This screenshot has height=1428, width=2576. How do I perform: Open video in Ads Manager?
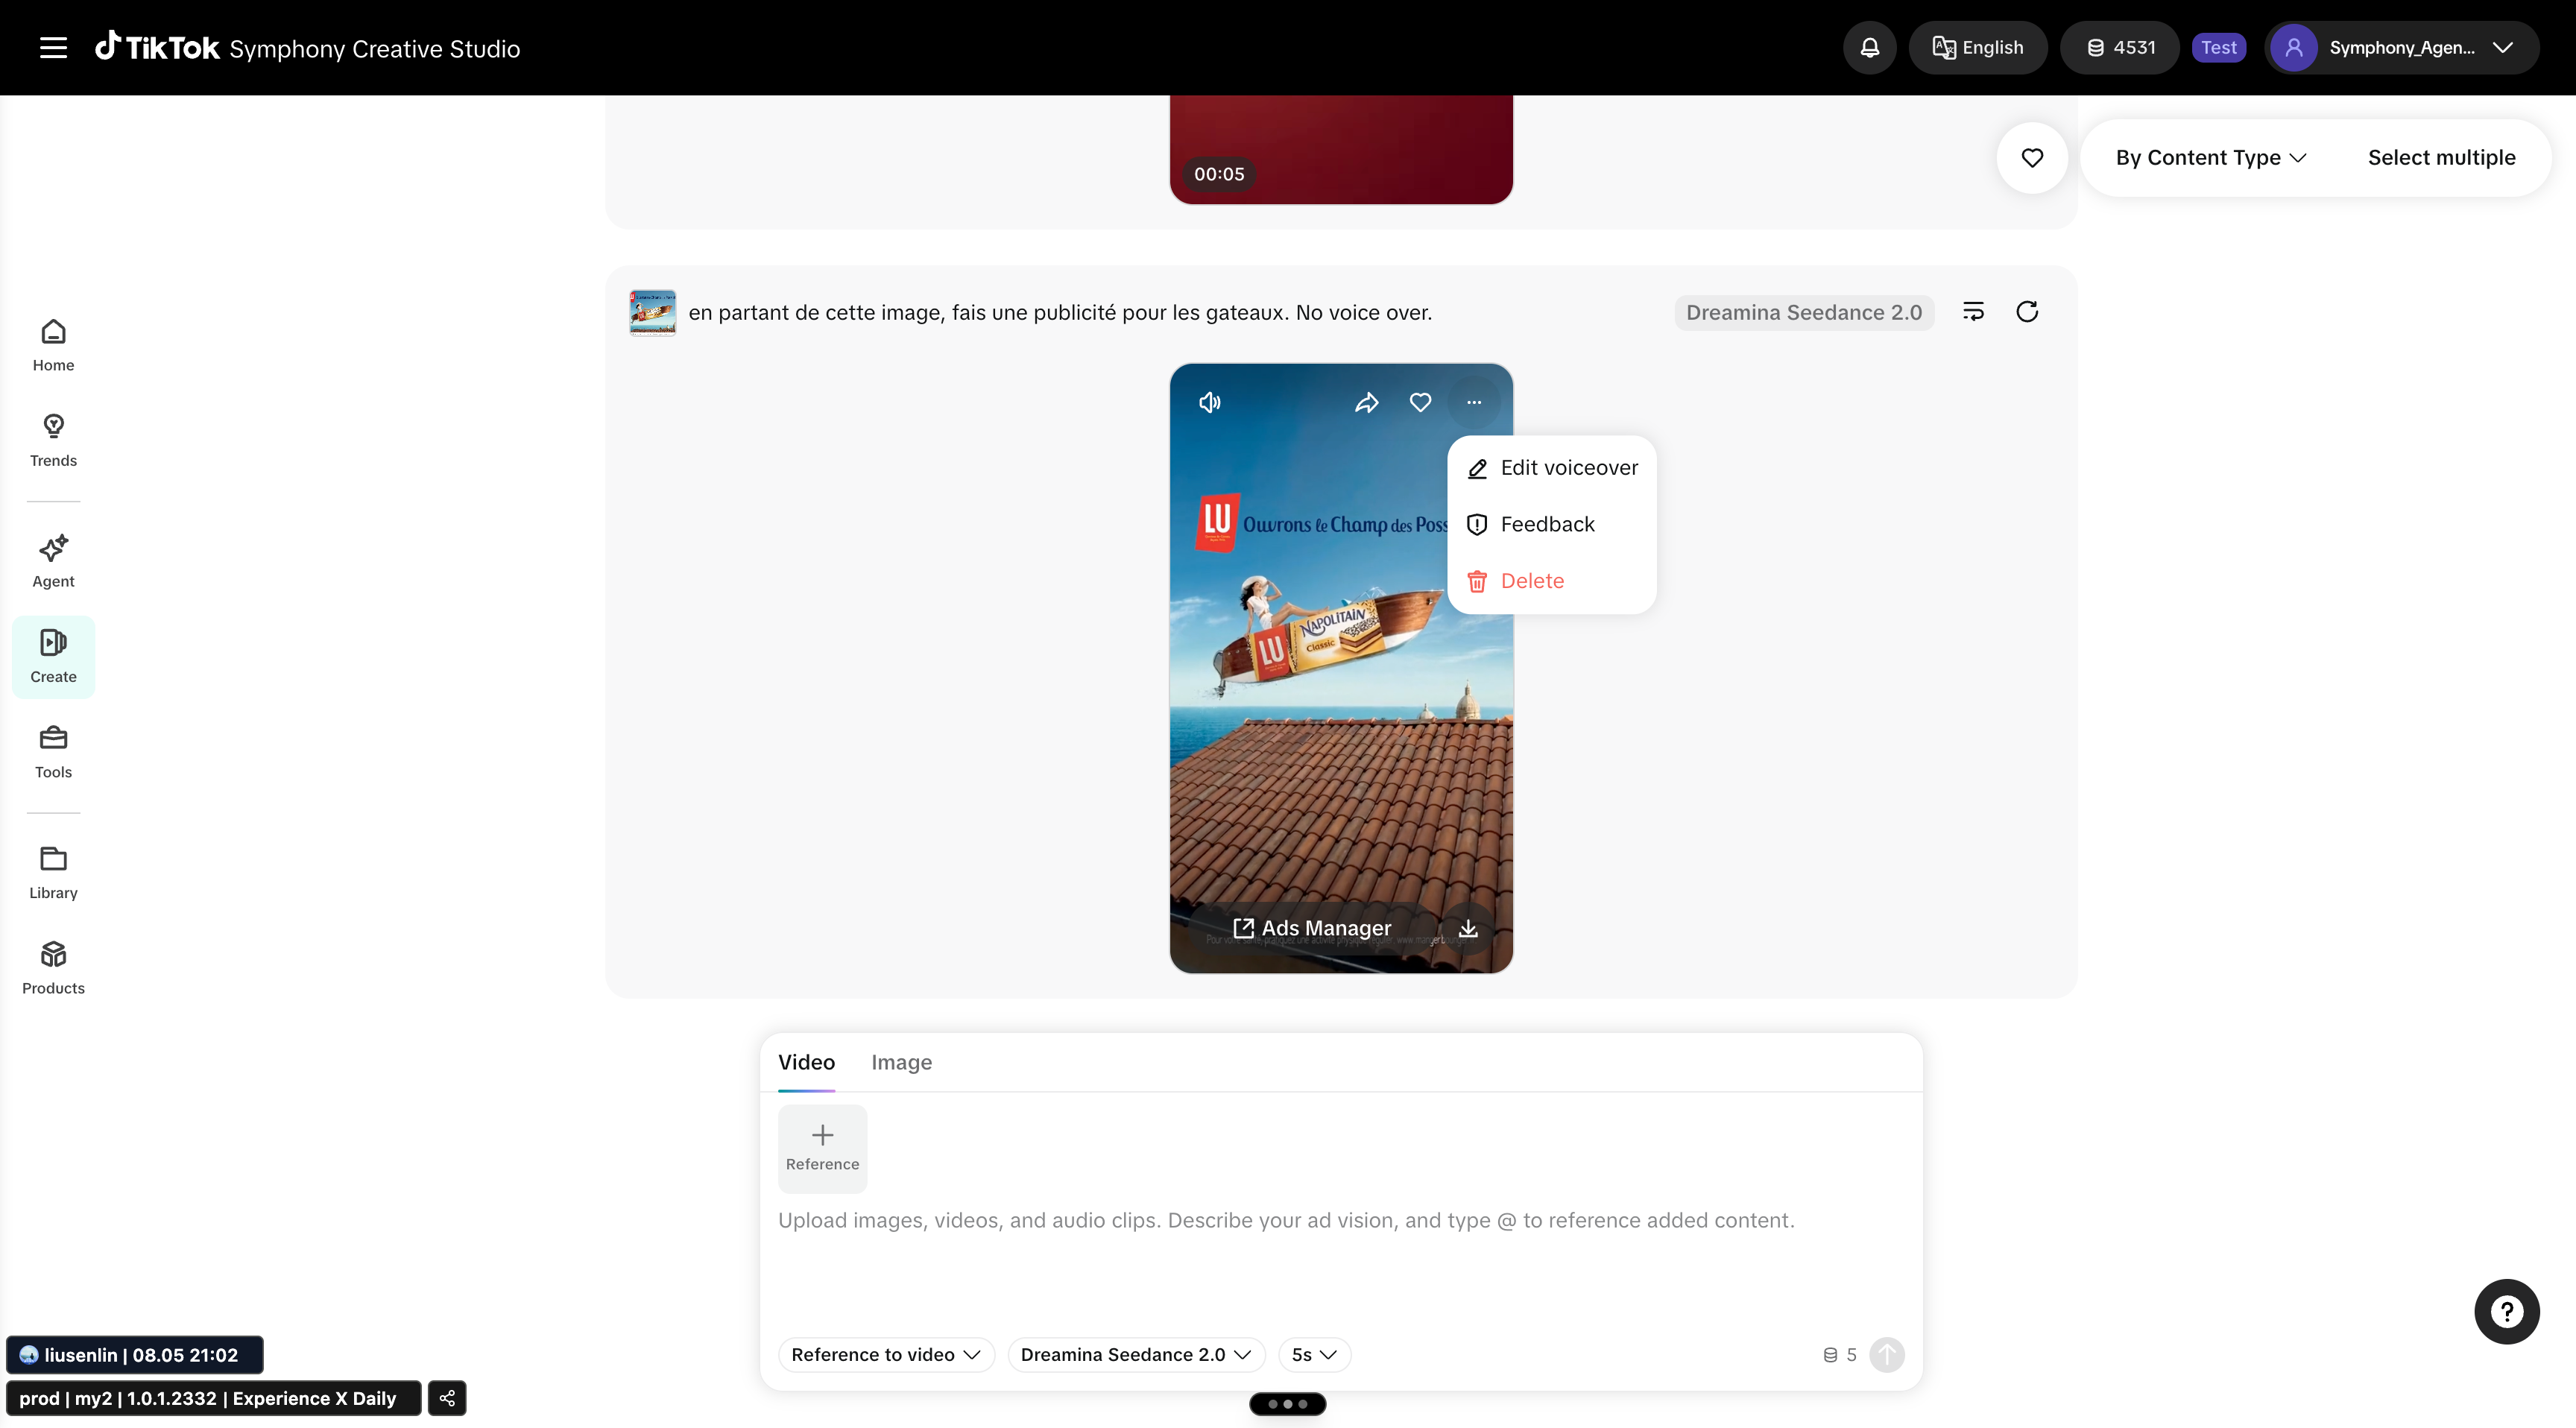1311,928
